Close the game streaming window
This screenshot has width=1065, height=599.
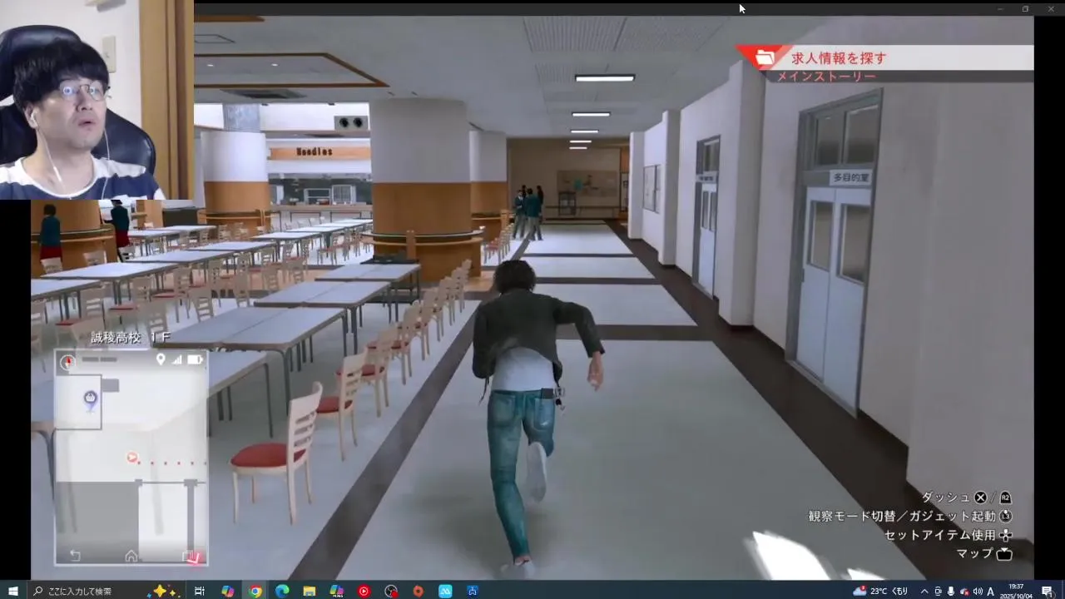pos(1050,8)
